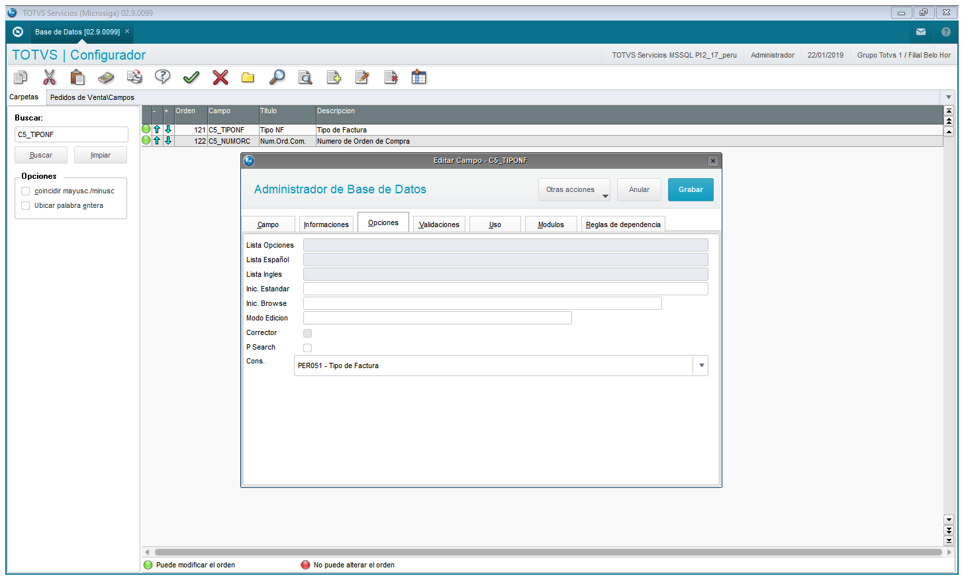Click the Anular button

coord(639,189)
